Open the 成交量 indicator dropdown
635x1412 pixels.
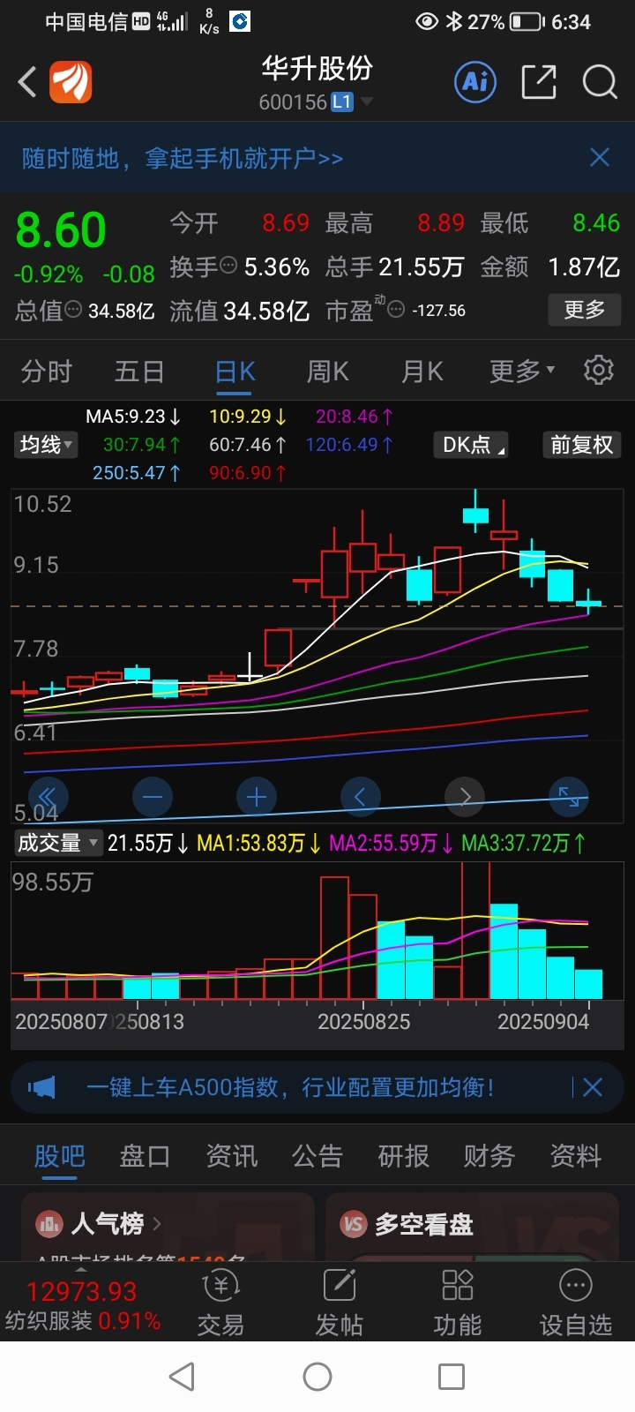tap(58, 843)
